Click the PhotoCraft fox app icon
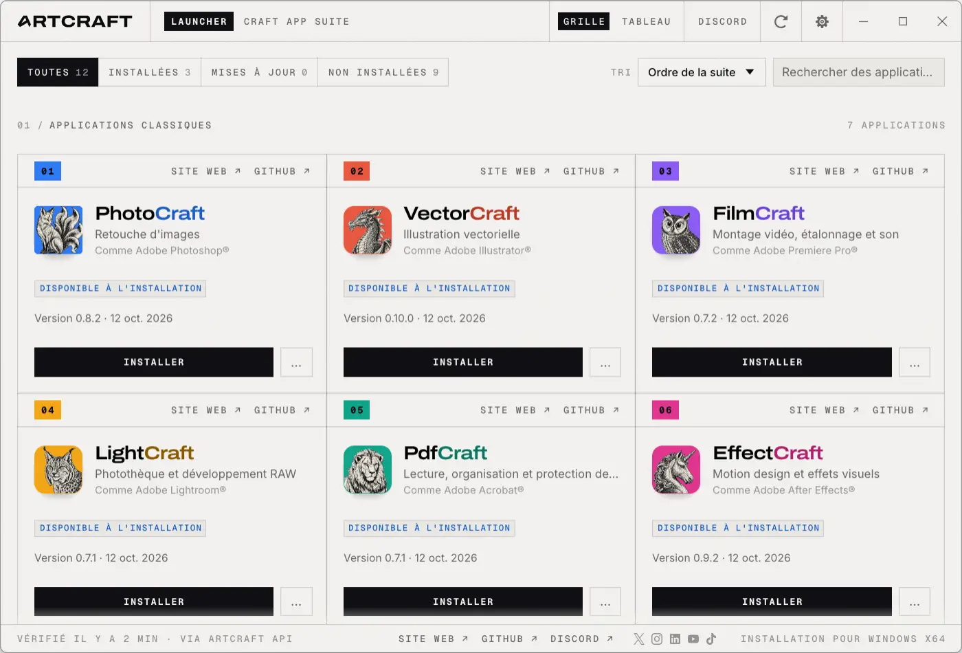Image resolution: width=962 pixels, height=653 pixels. pyautogui.click(x=58, y=230)
